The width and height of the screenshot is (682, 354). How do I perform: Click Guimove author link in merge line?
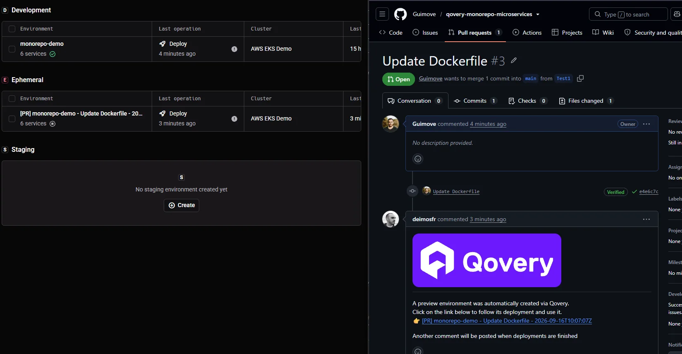click(x=430, y=78)
